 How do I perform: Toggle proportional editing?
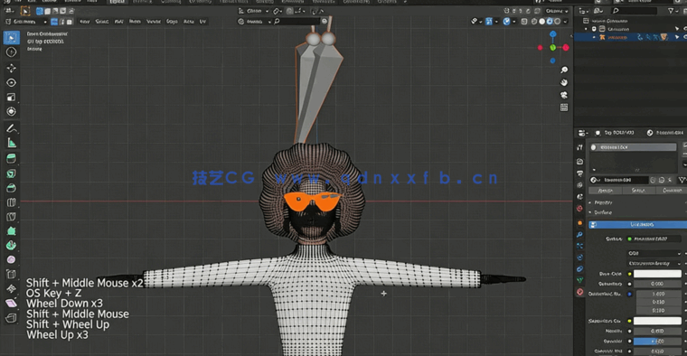315,11
